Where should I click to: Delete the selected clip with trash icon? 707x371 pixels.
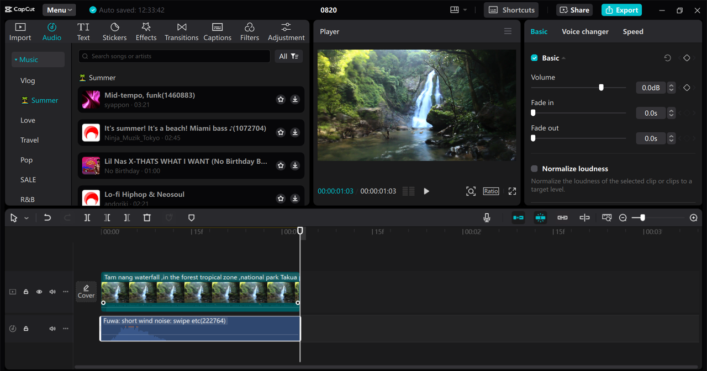pyautogui.click(x=147, y=218)
